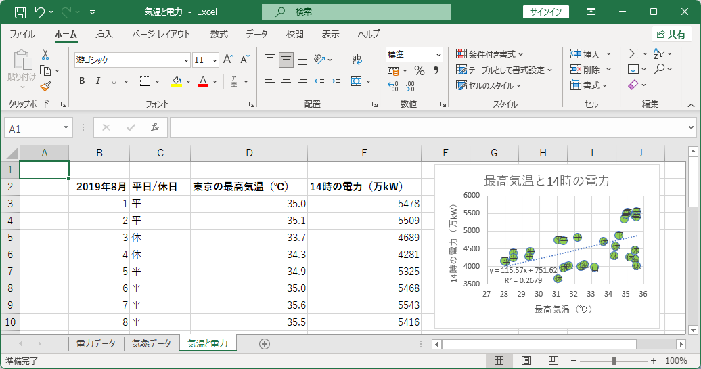Viewport: 701px width, 369px height.
Task: Apply percent style number format
Action: coord(419,70)
